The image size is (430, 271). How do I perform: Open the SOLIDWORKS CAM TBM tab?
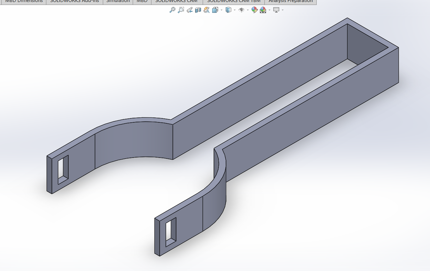pyautogui.click(x=234, y=2)
